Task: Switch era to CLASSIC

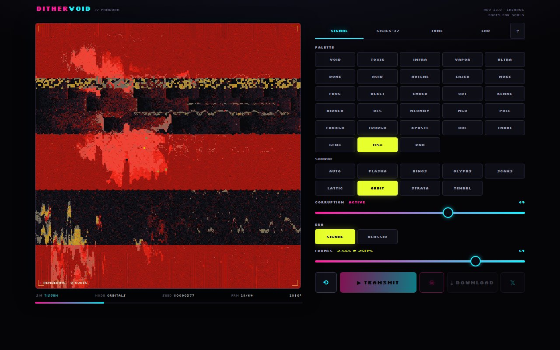Action: (x=378, y=237)
